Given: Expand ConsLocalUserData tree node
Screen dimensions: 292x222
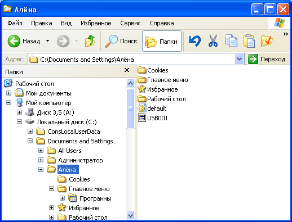Looking at the screenshot, I should [30, 131].
